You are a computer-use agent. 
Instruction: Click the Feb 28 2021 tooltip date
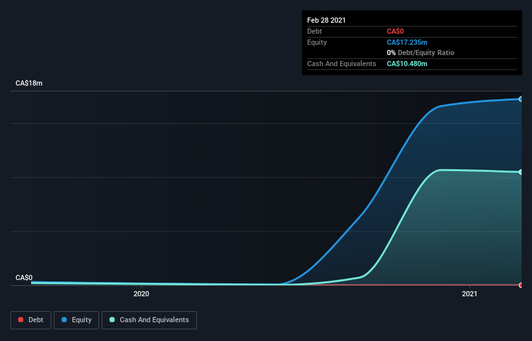[x=327, y=20]
